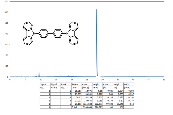Select W05 value 0.193
This screenshot has height=115, width=173.
[131, 97]
